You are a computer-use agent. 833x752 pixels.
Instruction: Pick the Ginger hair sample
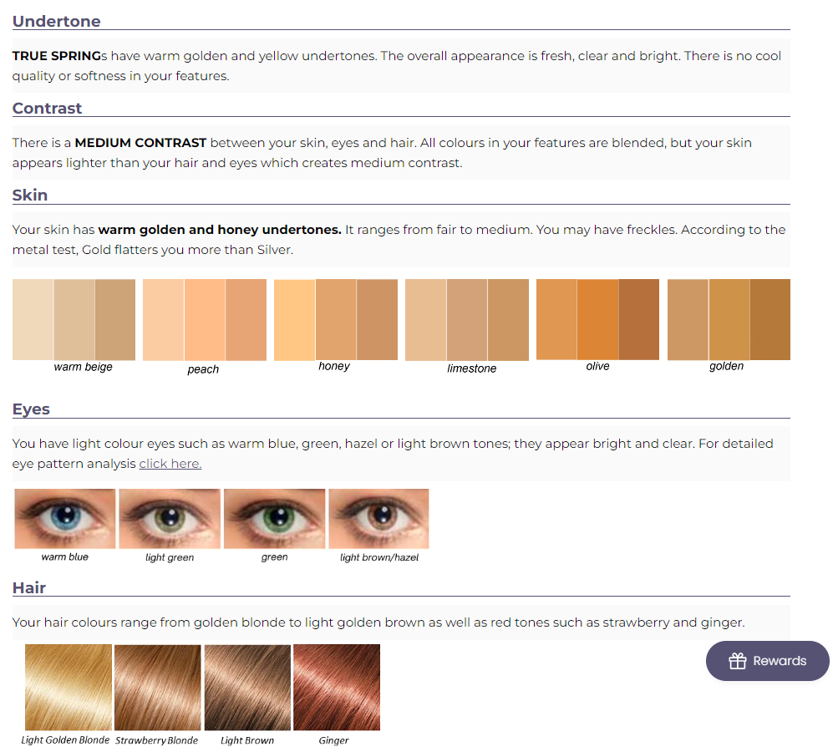click(337, 687)
